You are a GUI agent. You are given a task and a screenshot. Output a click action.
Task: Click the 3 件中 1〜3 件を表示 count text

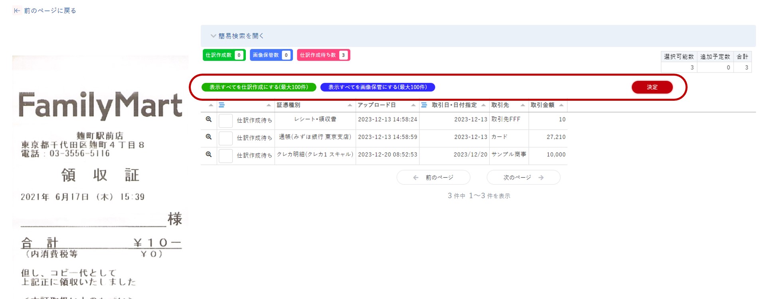click(479, 195)
